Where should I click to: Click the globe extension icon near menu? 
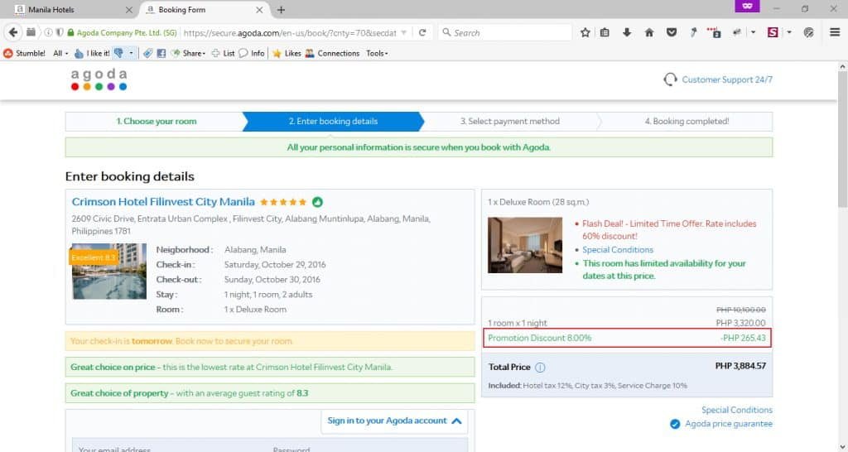point(808,32)
